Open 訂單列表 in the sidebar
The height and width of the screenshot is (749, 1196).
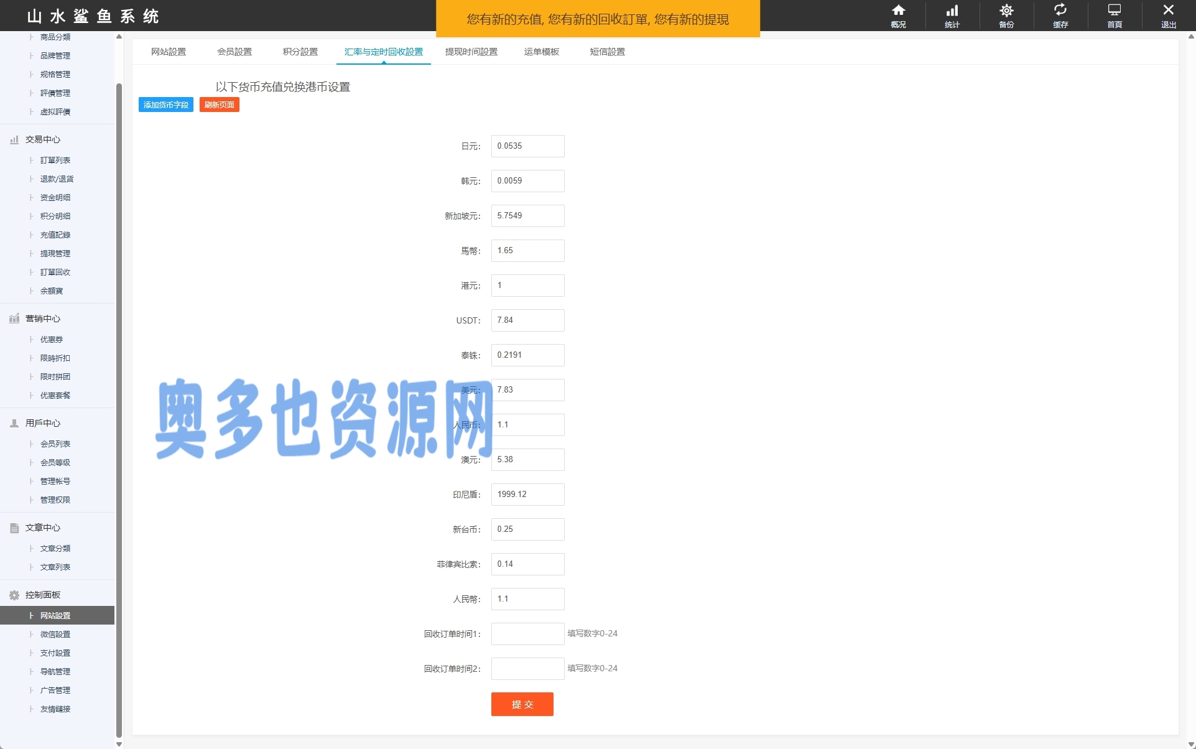tap(55, 160)
